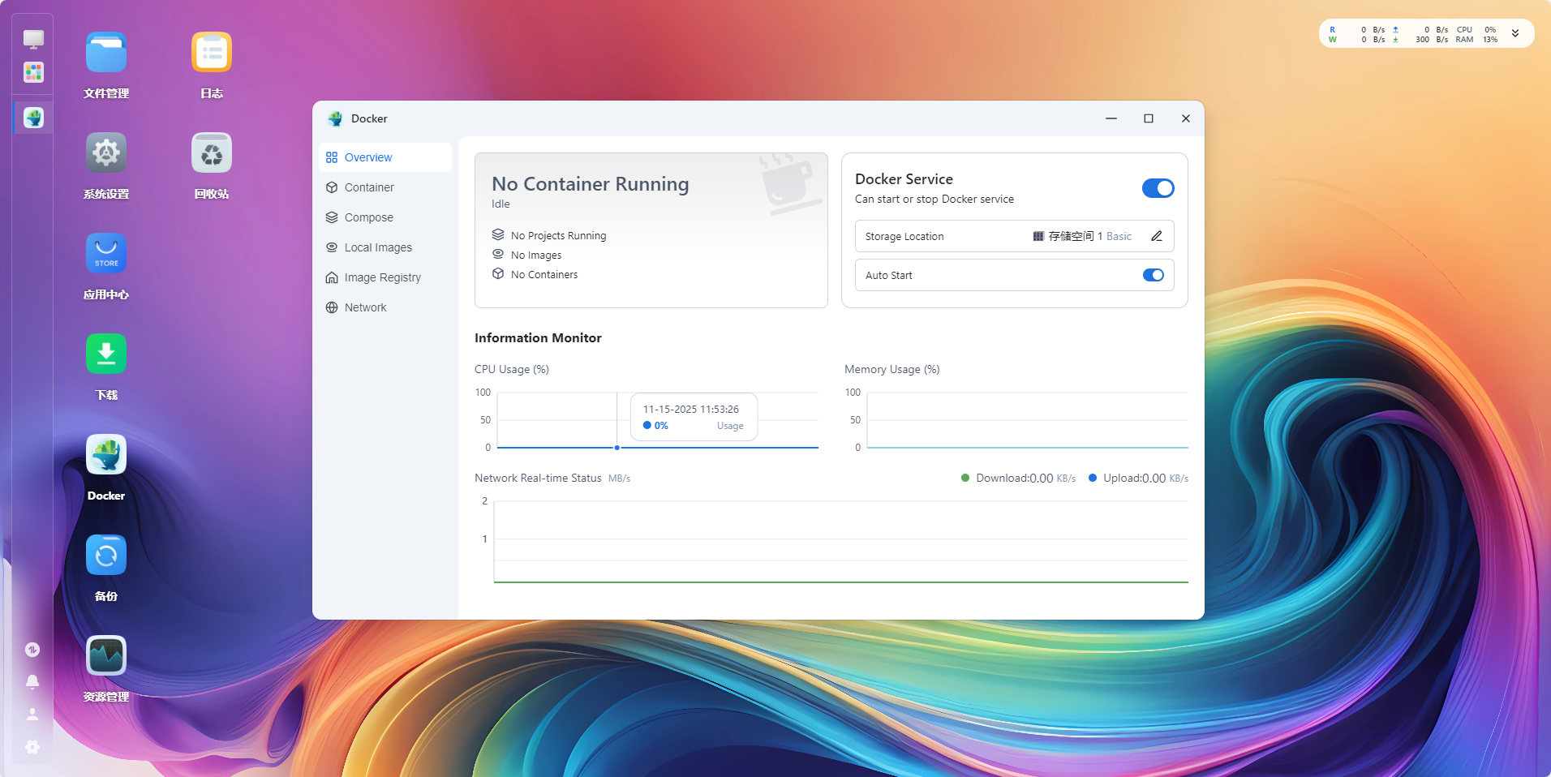The width and height of the screenshot is (1551, 777).
Task: Click the Storage Location label
Action: coord(904,237)
